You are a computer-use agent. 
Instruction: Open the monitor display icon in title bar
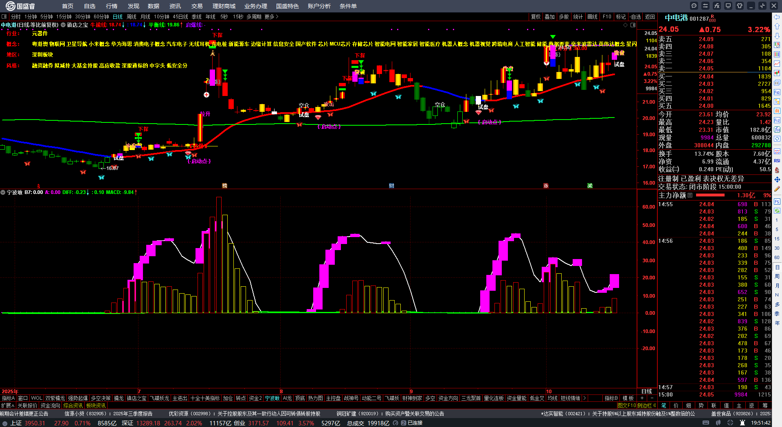click(x=728, y=6)
